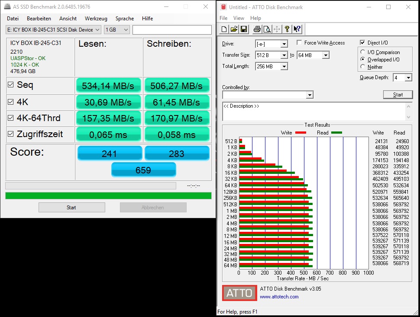Click the 64 MB row label in chart
Image resolution: width=420 pixels, height=317 pixels.
(231, 266)
